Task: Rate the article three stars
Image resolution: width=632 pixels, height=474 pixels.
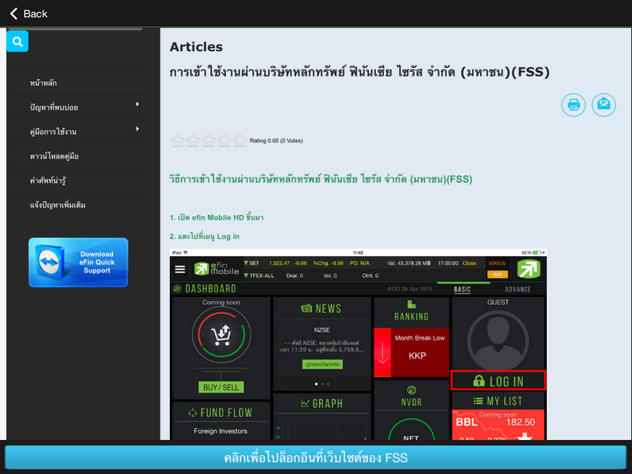Action: (x=209, y=141)
